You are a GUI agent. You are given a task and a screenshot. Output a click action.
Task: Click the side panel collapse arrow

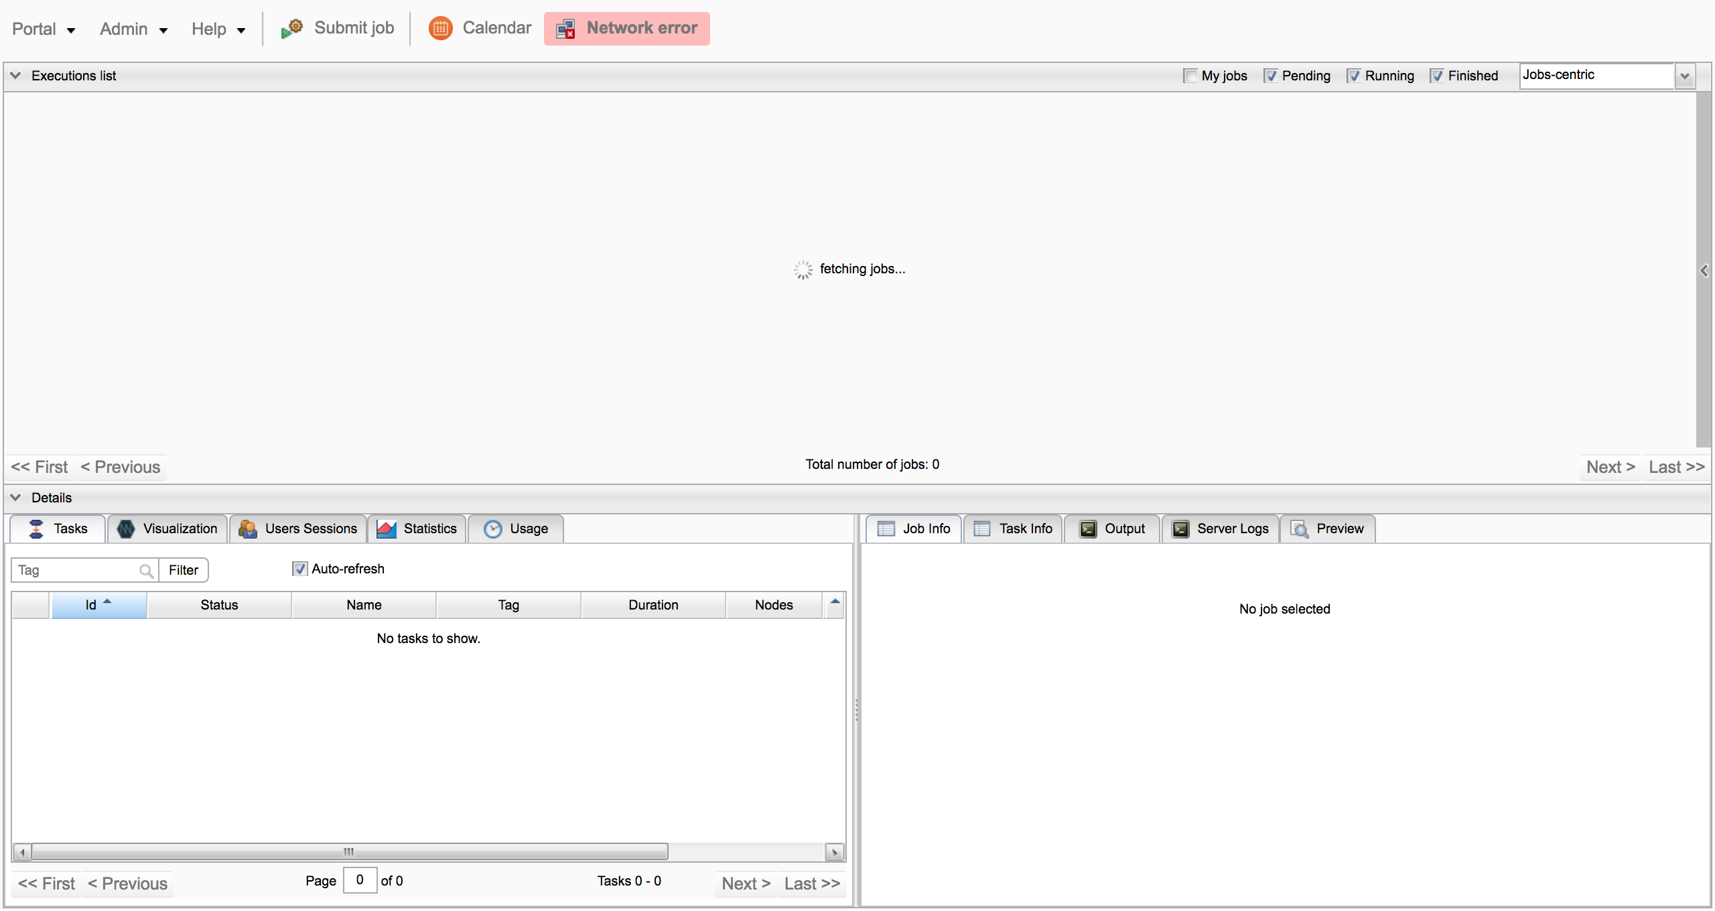coord(1704,271)
